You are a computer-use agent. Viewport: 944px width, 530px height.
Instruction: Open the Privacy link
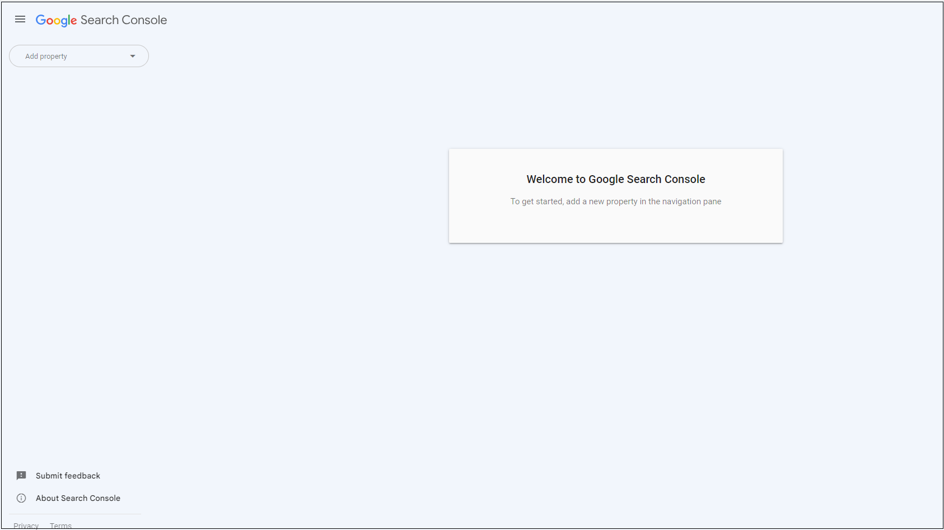tap(26, 526)
